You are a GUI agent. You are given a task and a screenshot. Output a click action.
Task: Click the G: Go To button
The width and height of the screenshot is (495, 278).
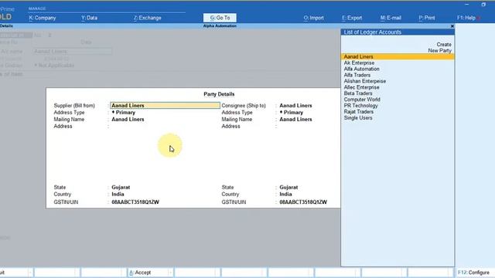click(x=220, y=18)
